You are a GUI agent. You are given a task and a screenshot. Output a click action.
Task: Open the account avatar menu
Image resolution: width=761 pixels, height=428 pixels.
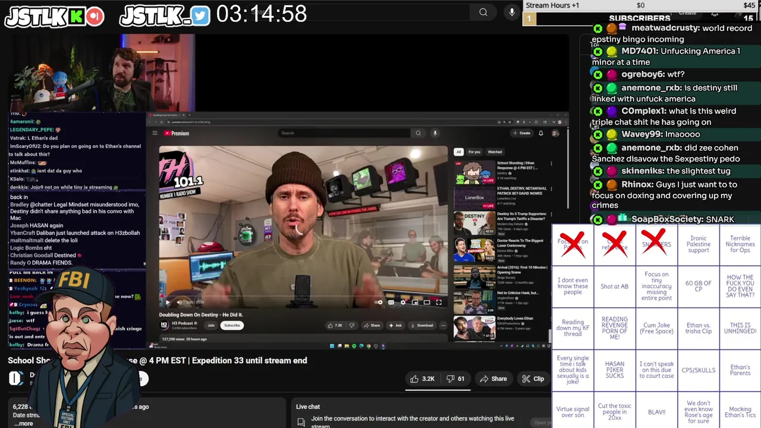[x=555, y=133]
